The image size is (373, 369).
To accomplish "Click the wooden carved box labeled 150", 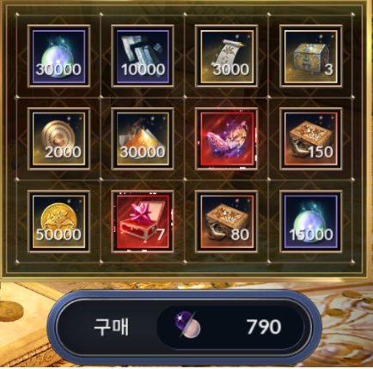I will pyautogui.click(x=311, y=139).
